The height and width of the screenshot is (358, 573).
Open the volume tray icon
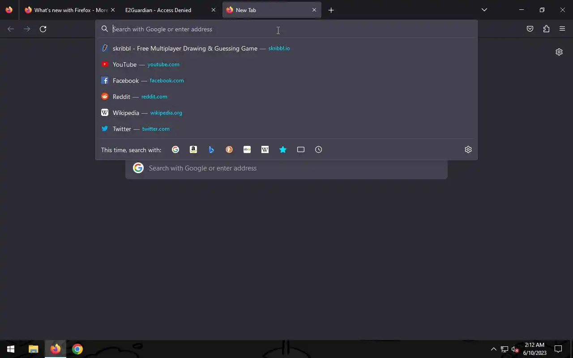tap(515, 349)
